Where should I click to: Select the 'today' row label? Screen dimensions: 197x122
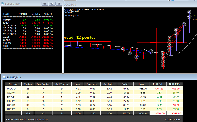point(6,23)
